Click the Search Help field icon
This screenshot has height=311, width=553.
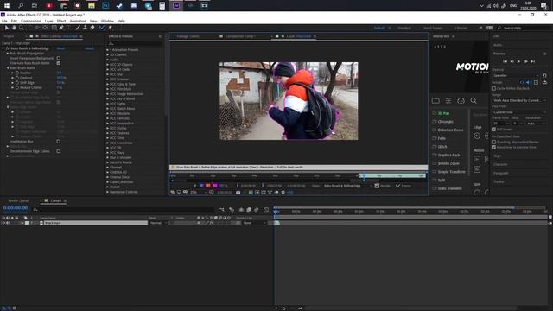499,28
